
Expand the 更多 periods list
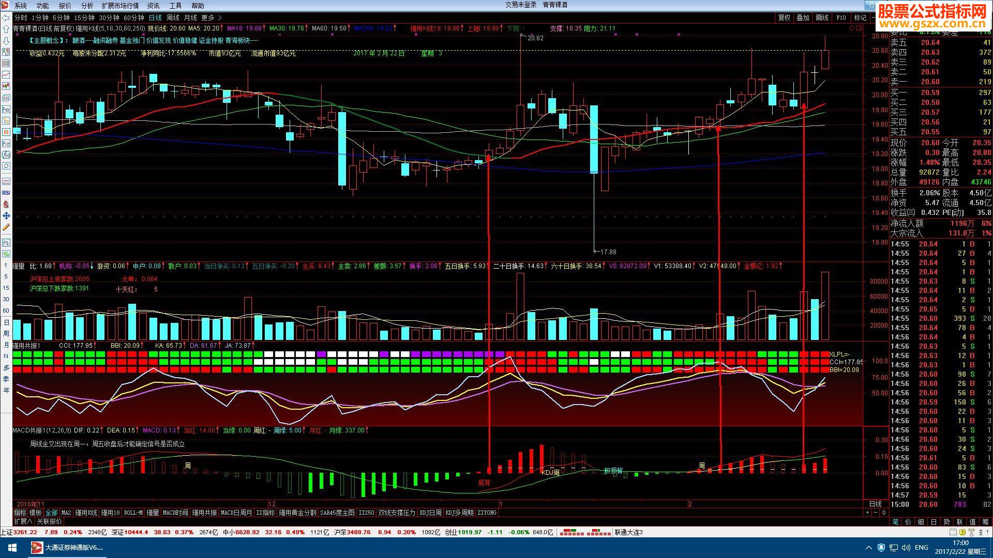[x=211, y=18]
